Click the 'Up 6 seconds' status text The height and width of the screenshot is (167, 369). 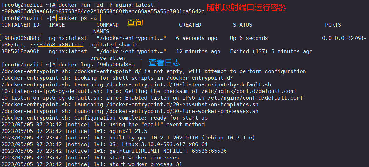pos(249,38)
